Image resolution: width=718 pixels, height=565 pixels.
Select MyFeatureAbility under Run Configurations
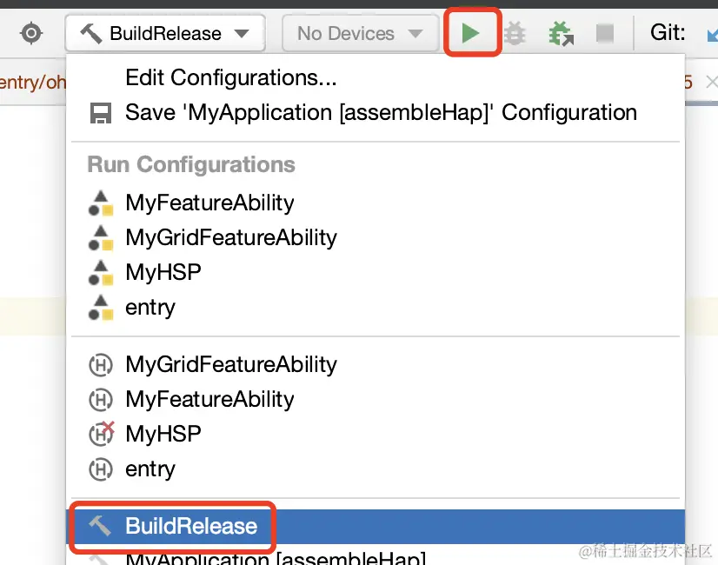click(x=209, y=203)
